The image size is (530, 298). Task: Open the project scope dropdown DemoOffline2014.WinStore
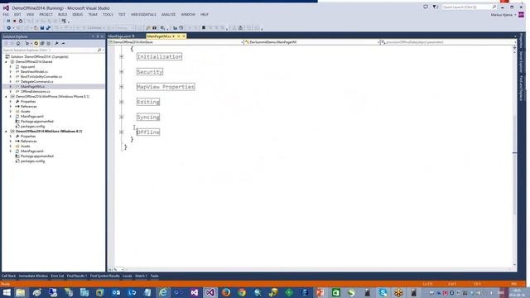(x=176, y=42)
